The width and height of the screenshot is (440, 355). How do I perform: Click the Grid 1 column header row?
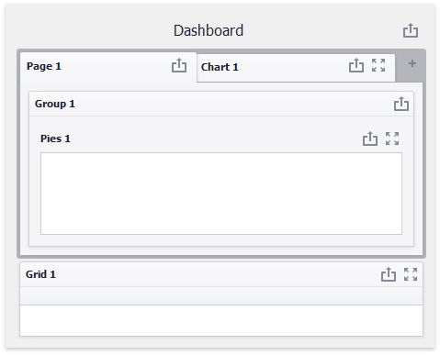[x=221, y=295]
